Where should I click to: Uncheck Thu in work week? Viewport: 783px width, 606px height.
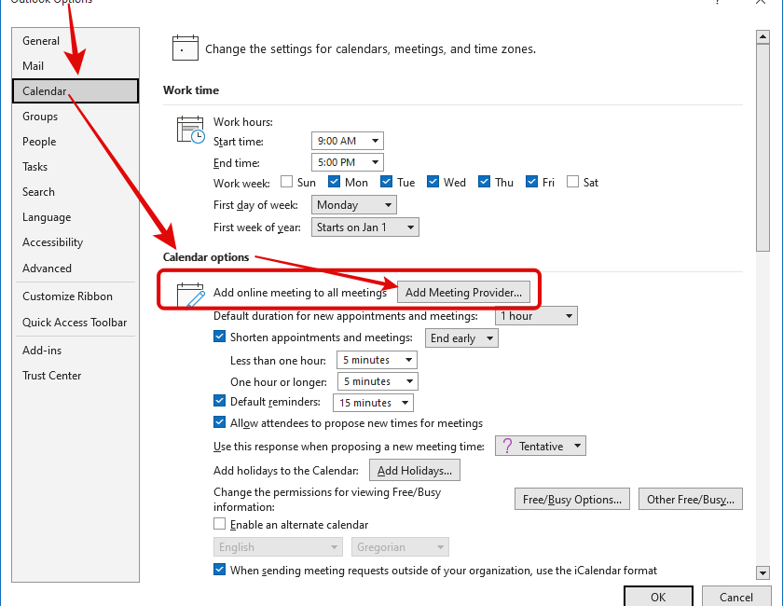point(484,182)
